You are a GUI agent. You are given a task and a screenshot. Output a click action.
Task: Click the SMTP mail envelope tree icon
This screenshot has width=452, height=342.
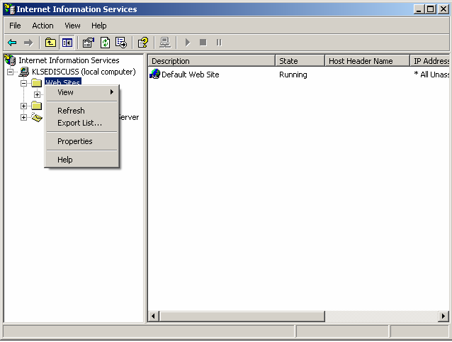click(37, 118)
